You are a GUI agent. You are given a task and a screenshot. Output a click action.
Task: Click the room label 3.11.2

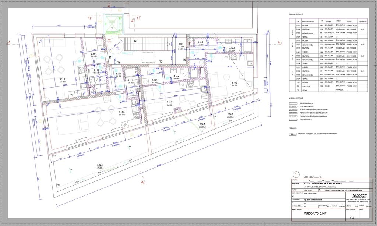63,80
